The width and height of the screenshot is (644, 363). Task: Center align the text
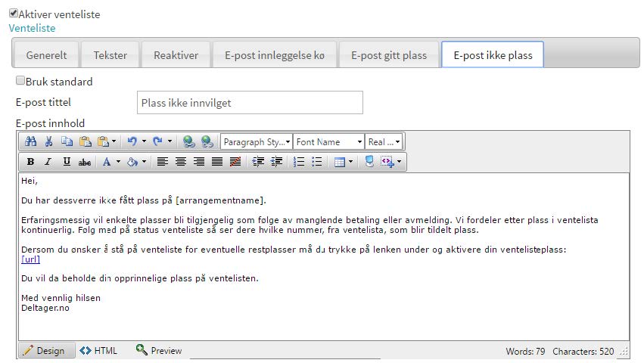181,162
